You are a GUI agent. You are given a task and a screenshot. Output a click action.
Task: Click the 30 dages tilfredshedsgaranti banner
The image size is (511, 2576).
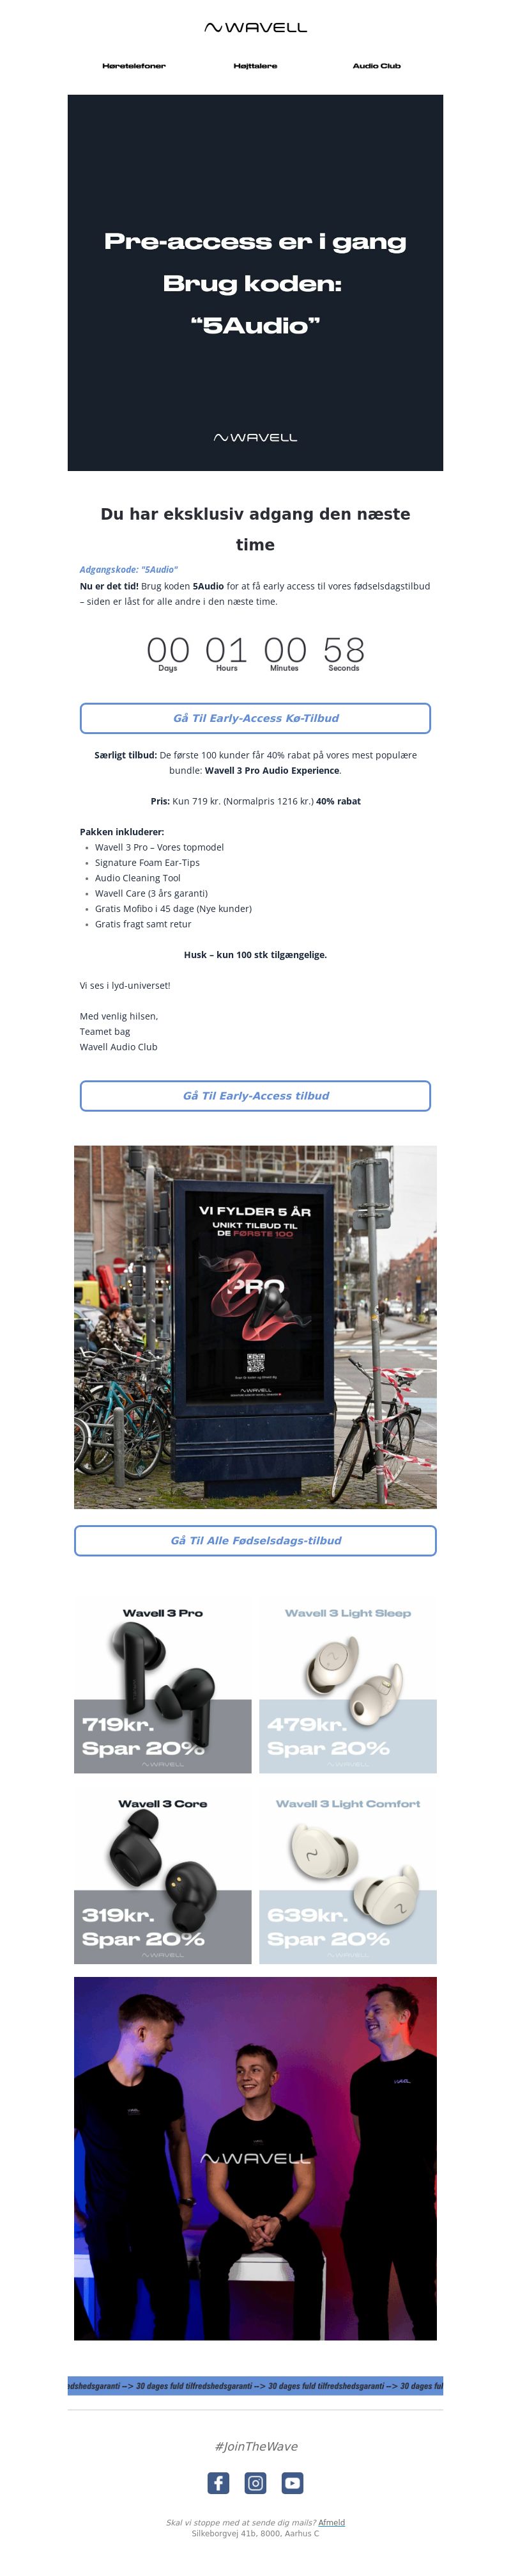tap(256, 2385)
